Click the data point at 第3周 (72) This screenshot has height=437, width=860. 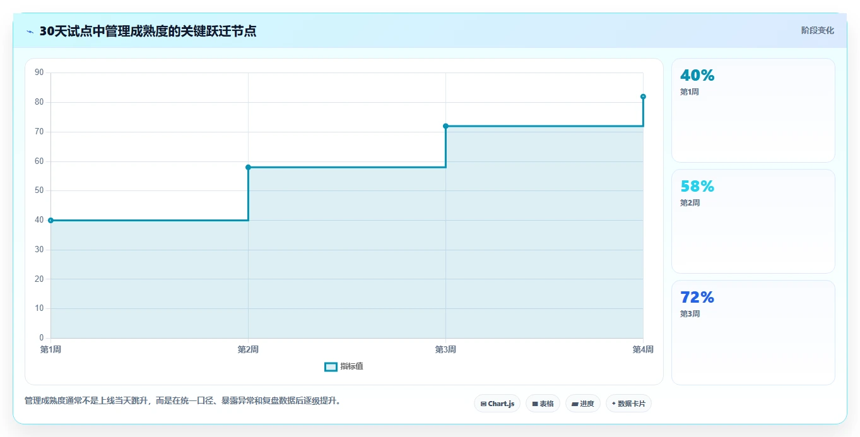click(x=445, y=126)
